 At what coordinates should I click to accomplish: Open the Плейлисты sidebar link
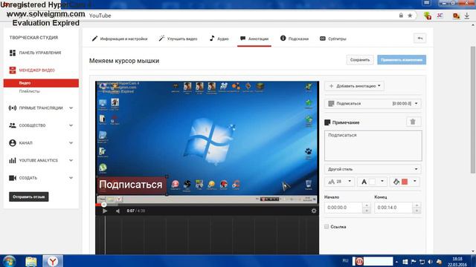pyautogui.click(x=30, y=91)
